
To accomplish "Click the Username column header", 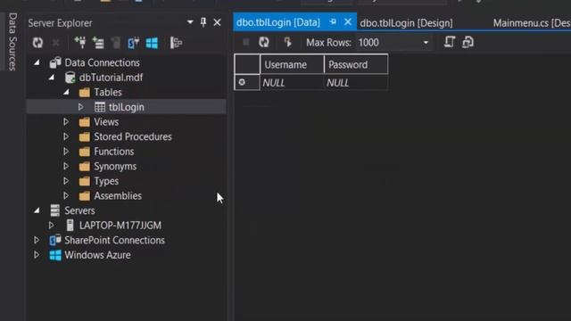I will coord(292,64).
